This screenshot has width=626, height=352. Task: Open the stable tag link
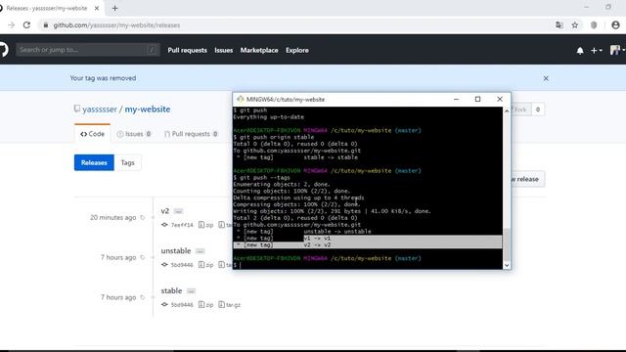[171, 290]
